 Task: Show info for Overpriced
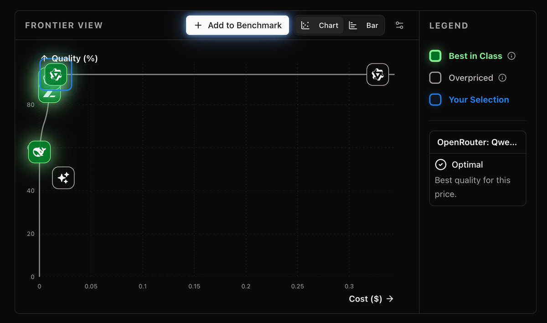point(502,78)
